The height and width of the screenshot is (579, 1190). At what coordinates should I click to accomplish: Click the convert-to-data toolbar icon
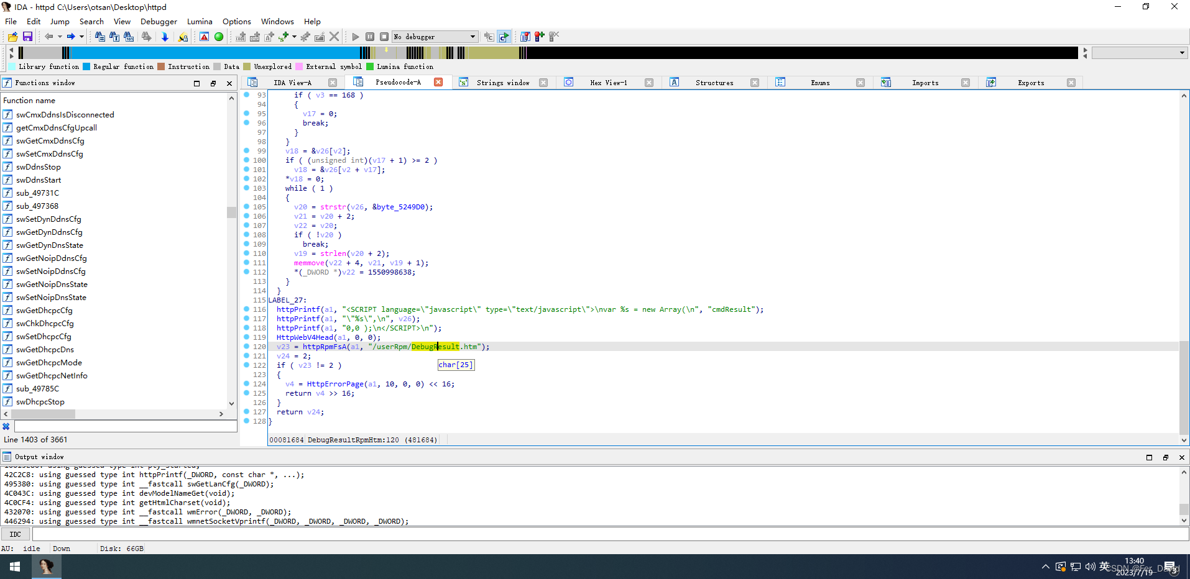(255, 37)
